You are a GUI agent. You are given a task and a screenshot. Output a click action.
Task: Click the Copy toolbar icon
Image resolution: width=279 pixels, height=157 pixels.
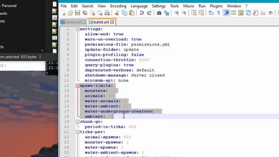click(124, 13)
